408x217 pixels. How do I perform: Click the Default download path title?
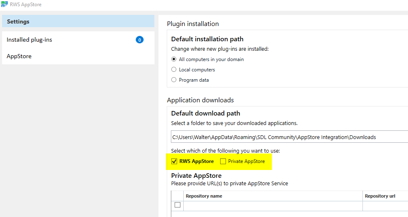point(206,113)
